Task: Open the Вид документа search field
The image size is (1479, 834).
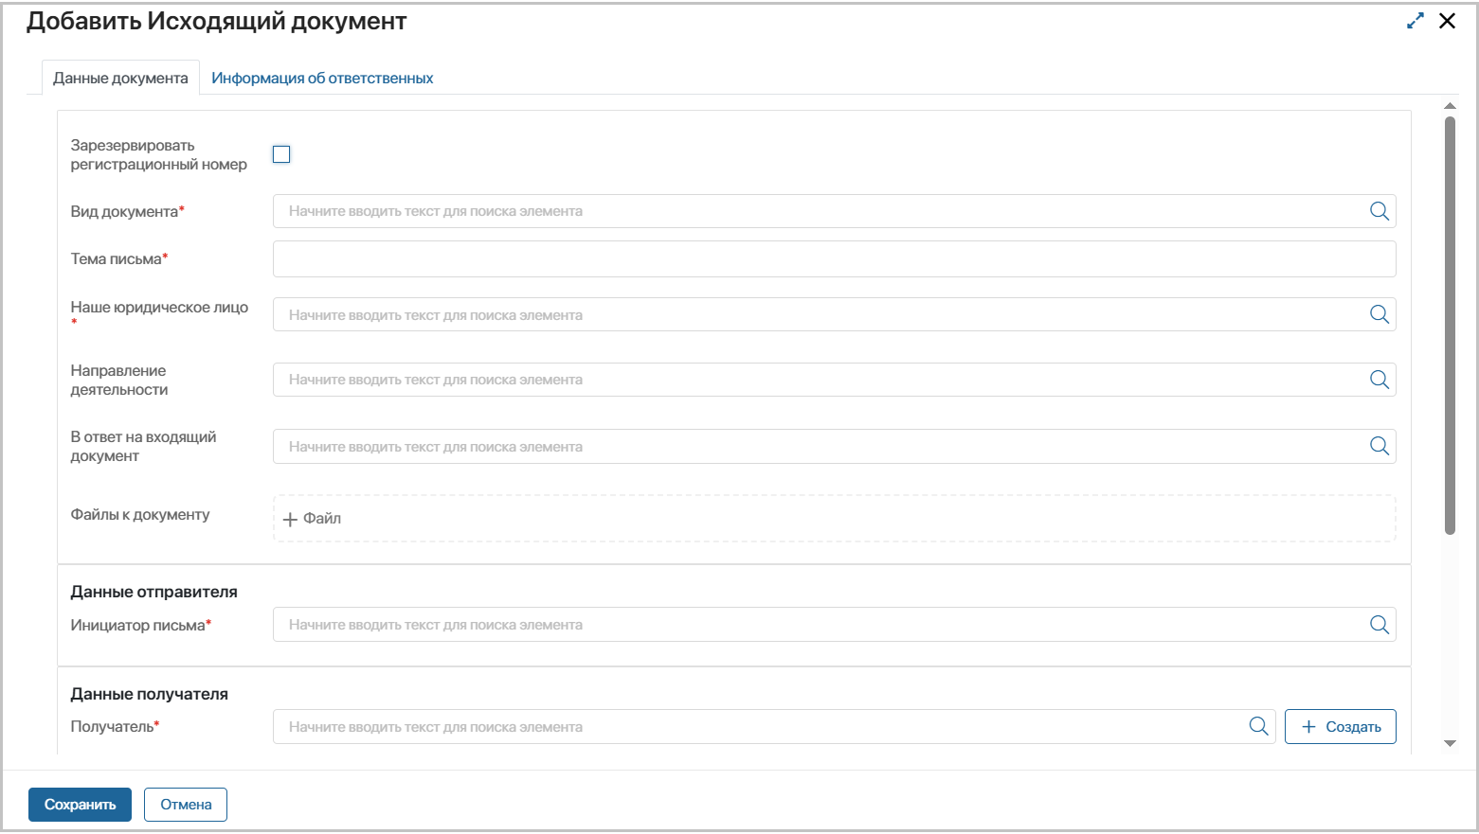Action: coord(815,211)
